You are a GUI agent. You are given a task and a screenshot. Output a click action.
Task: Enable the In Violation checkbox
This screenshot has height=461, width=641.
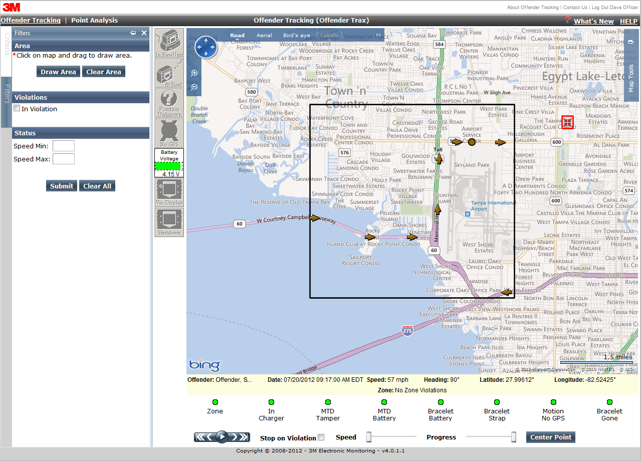[x=17, y=108]
